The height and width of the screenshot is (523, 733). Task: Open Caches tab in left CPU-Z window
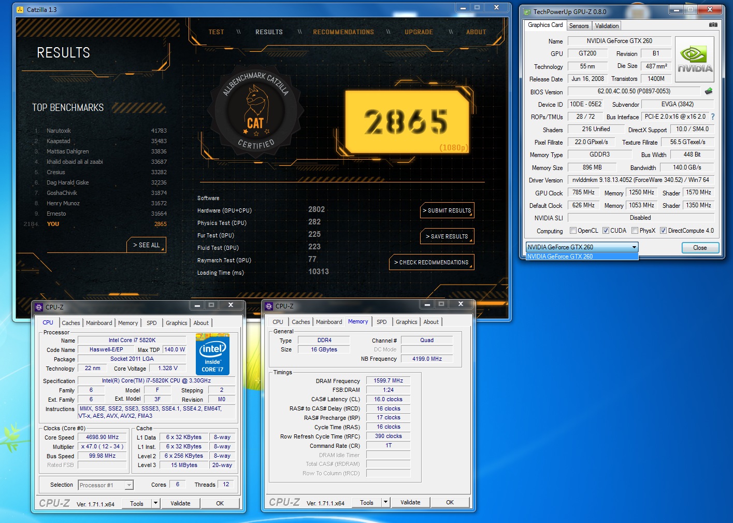[x=71, y=323]
